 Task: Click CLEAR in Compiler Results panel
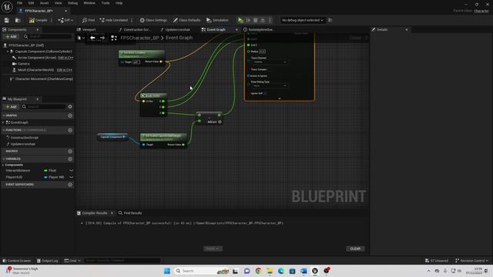click(x=355, y=249)
